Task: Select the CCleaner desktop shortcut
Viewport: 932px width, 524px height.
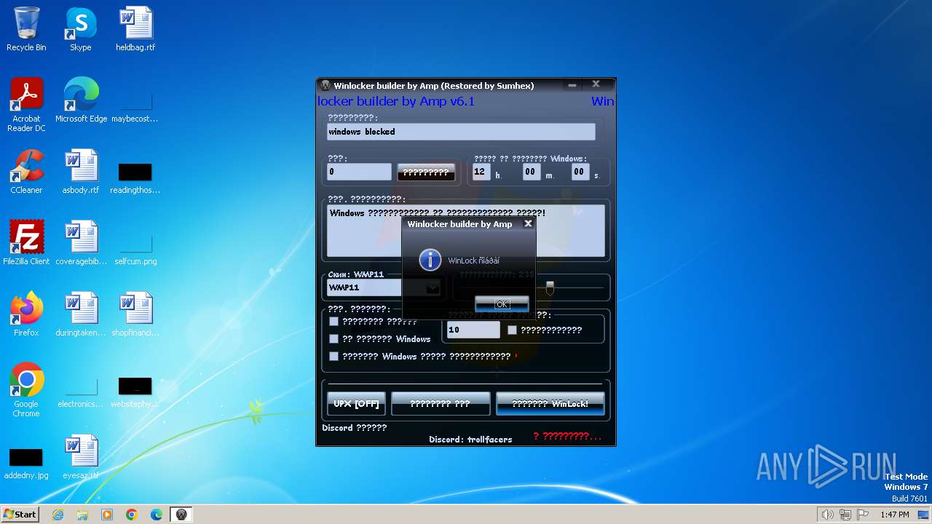Action: [x=26, y=172]
